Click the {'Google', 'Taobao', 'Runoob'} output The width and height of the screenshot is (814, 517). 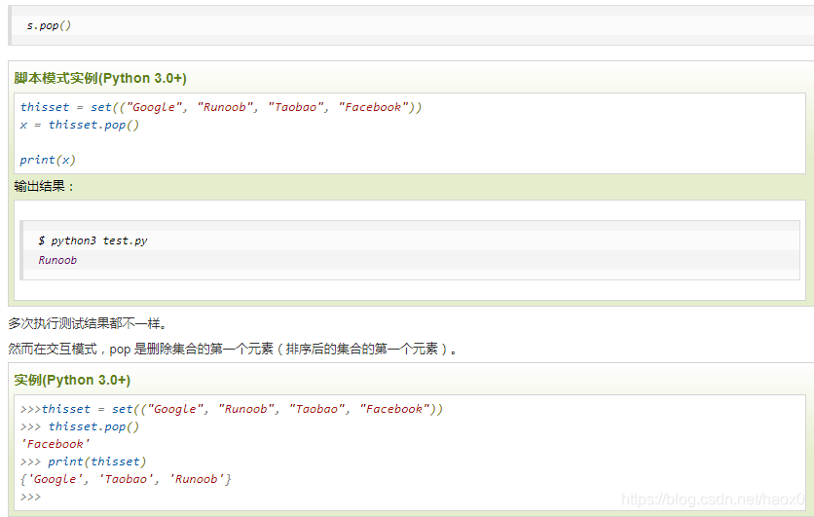[126, 479]
